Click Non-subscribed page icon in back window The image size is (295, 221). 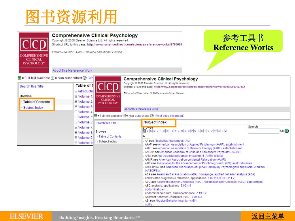[53, 78]
